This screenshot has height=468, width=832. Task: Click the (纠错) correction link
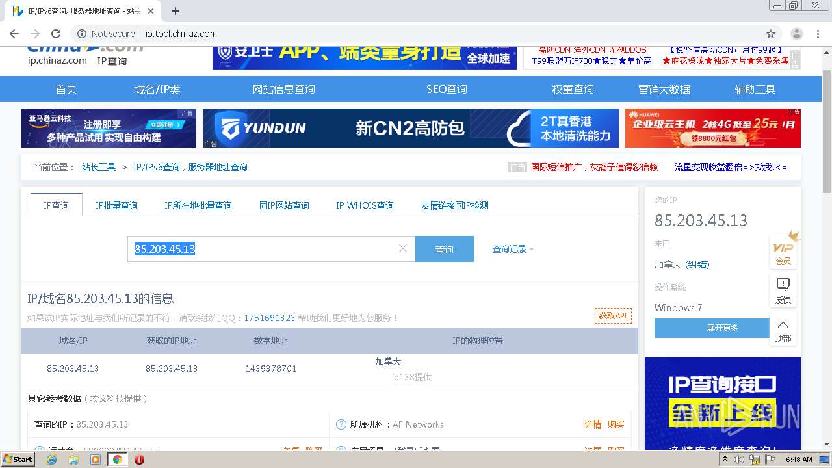697,265
